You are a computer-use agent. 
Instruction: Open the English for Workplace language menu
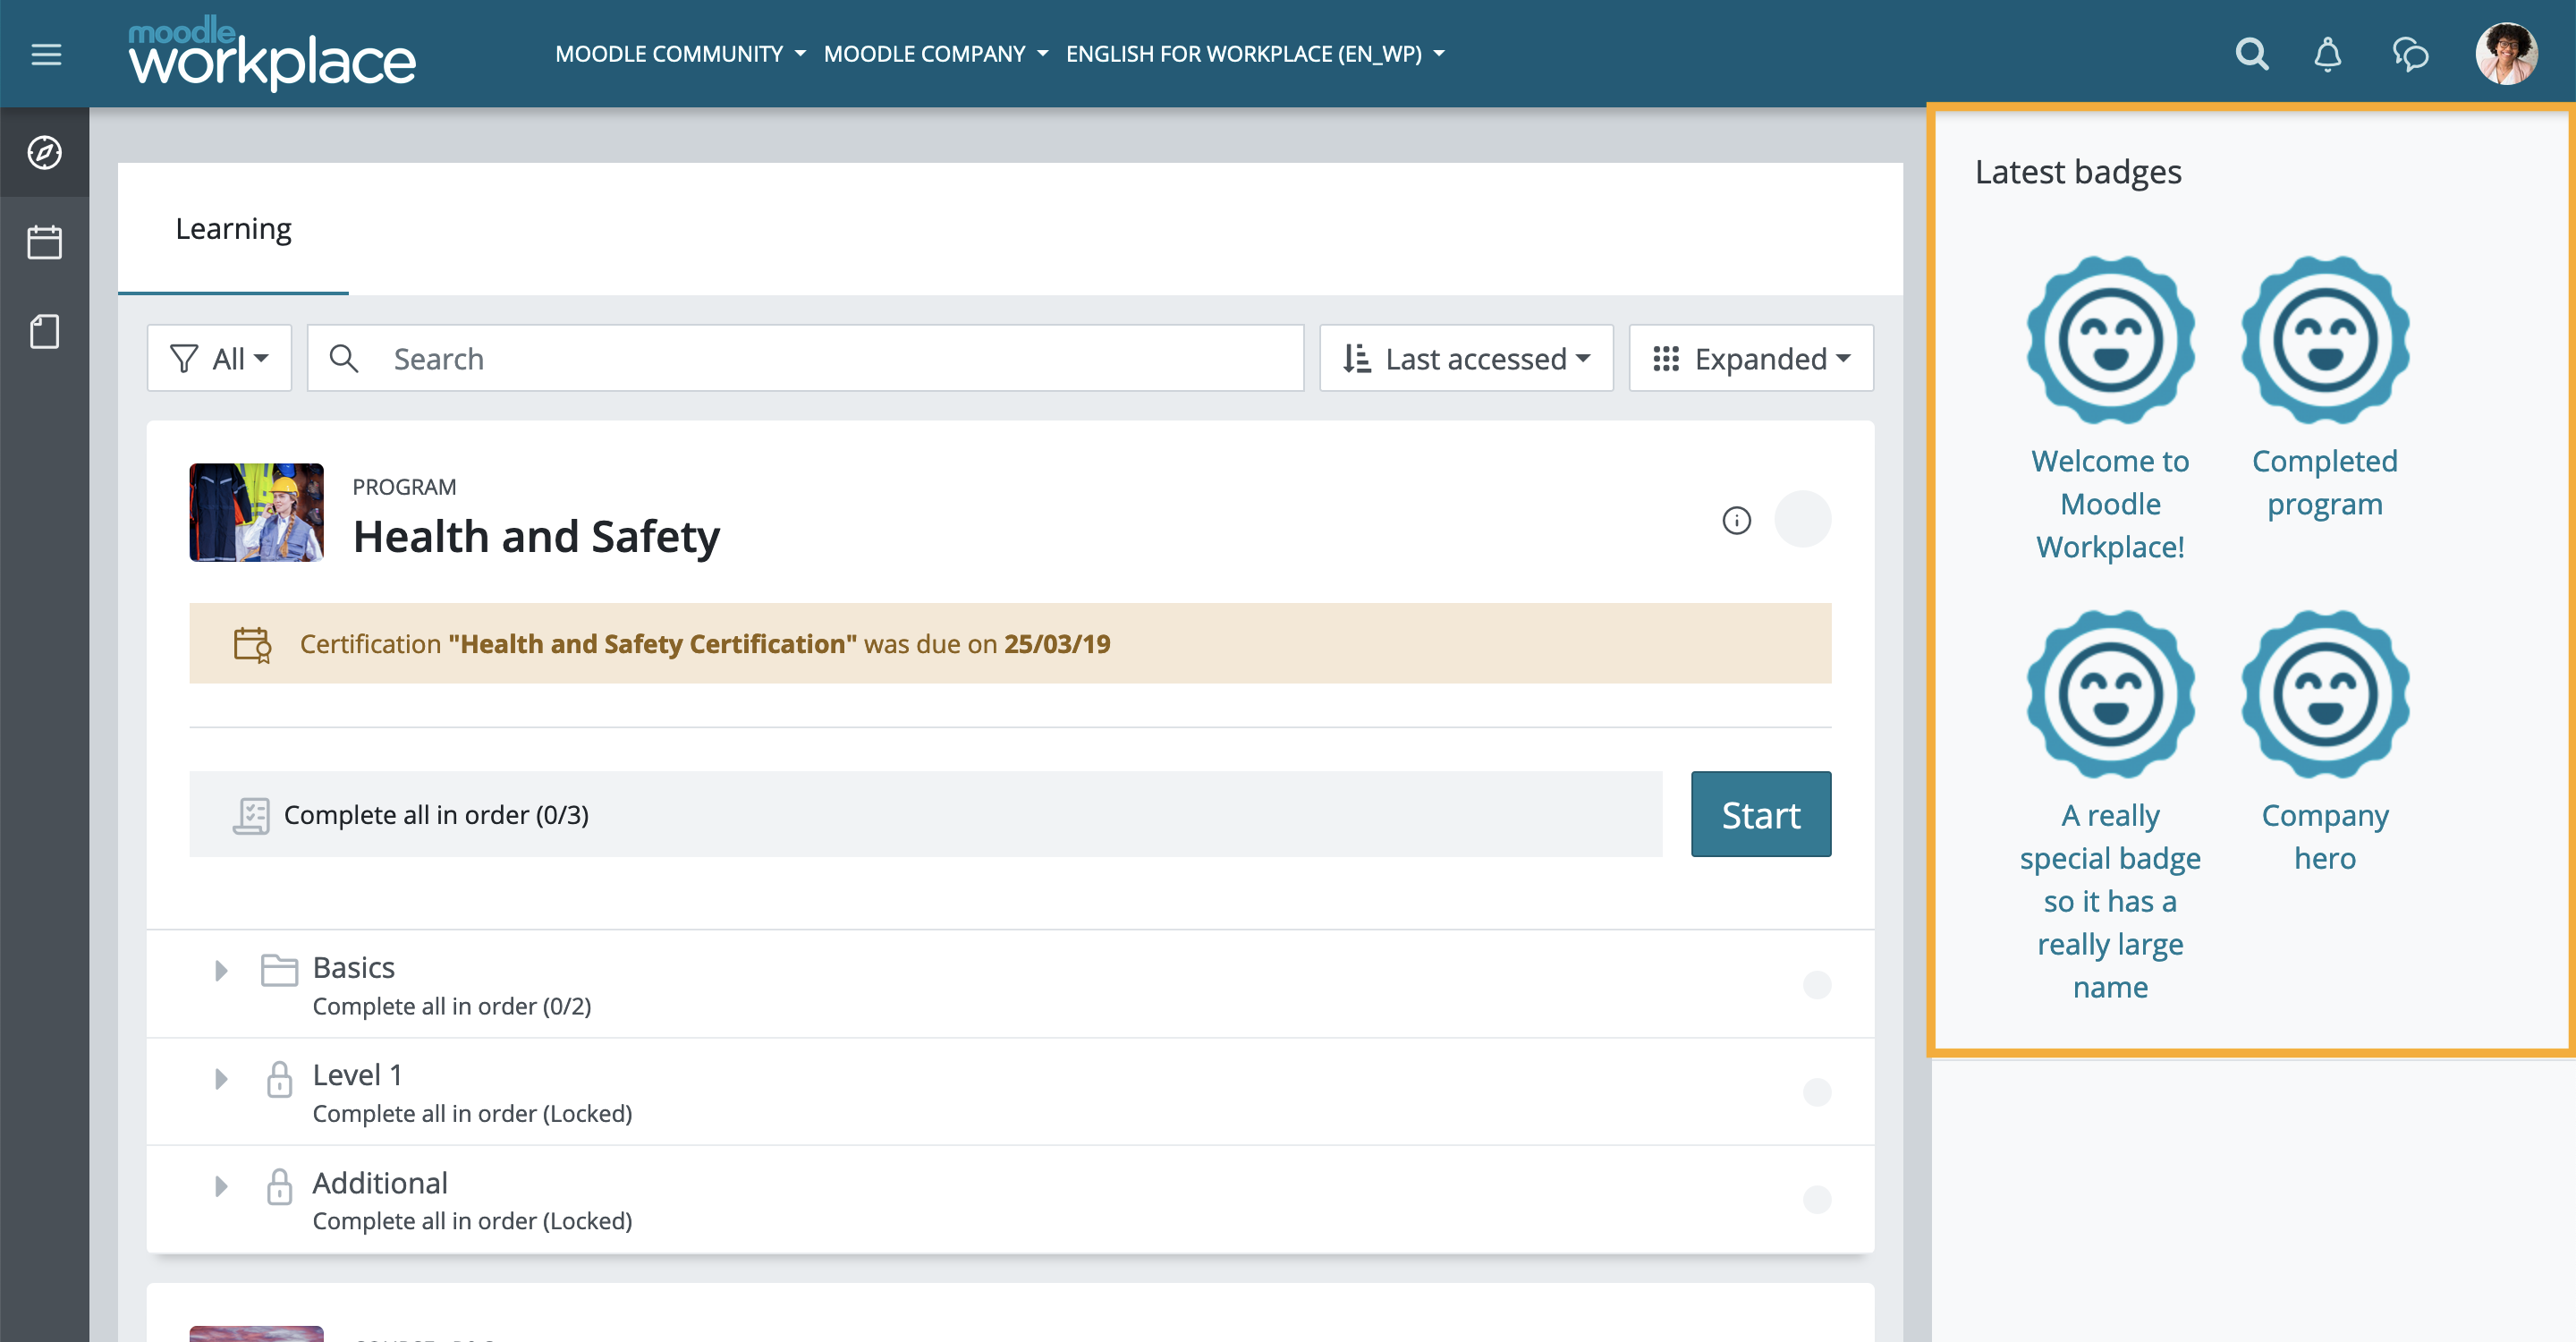tap(1255, 54)
